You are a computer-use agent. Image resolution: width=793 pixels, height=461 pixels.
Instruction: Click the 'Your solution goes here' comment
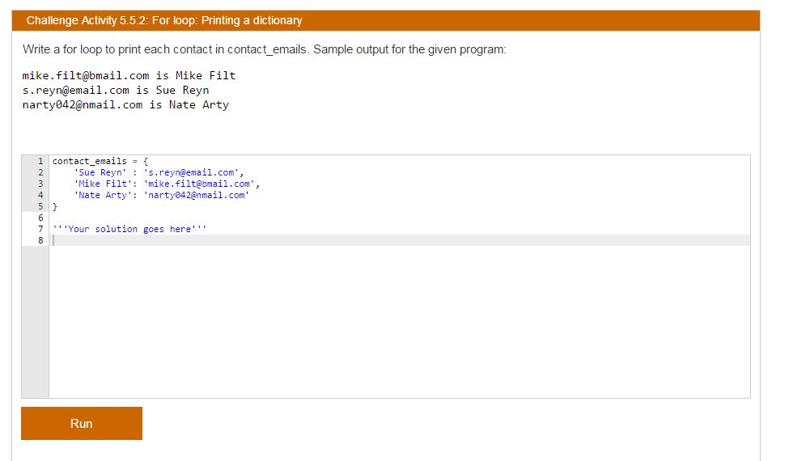click(129, 229)
